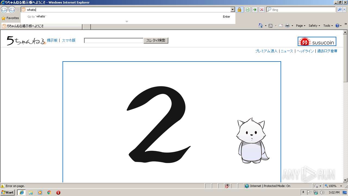This screenshot has width=348, height=196.
Task: Expand the autocomplete suggestions chevron
Action: [x=127, y=22]
